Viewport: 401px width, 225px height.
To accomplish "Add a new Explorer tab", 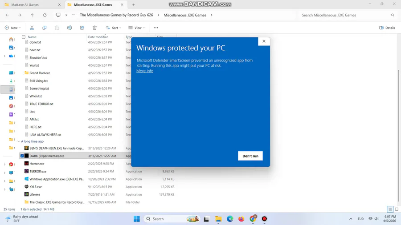I will (134, 4).
